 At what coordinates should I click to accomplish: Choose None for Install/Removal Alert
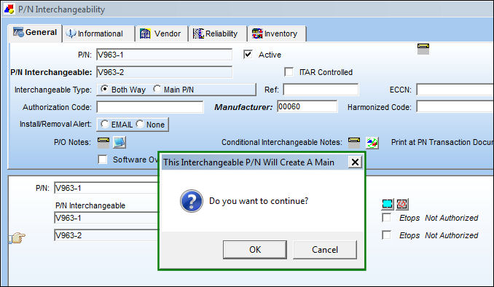pyautogui.click(x=140, y=124)
